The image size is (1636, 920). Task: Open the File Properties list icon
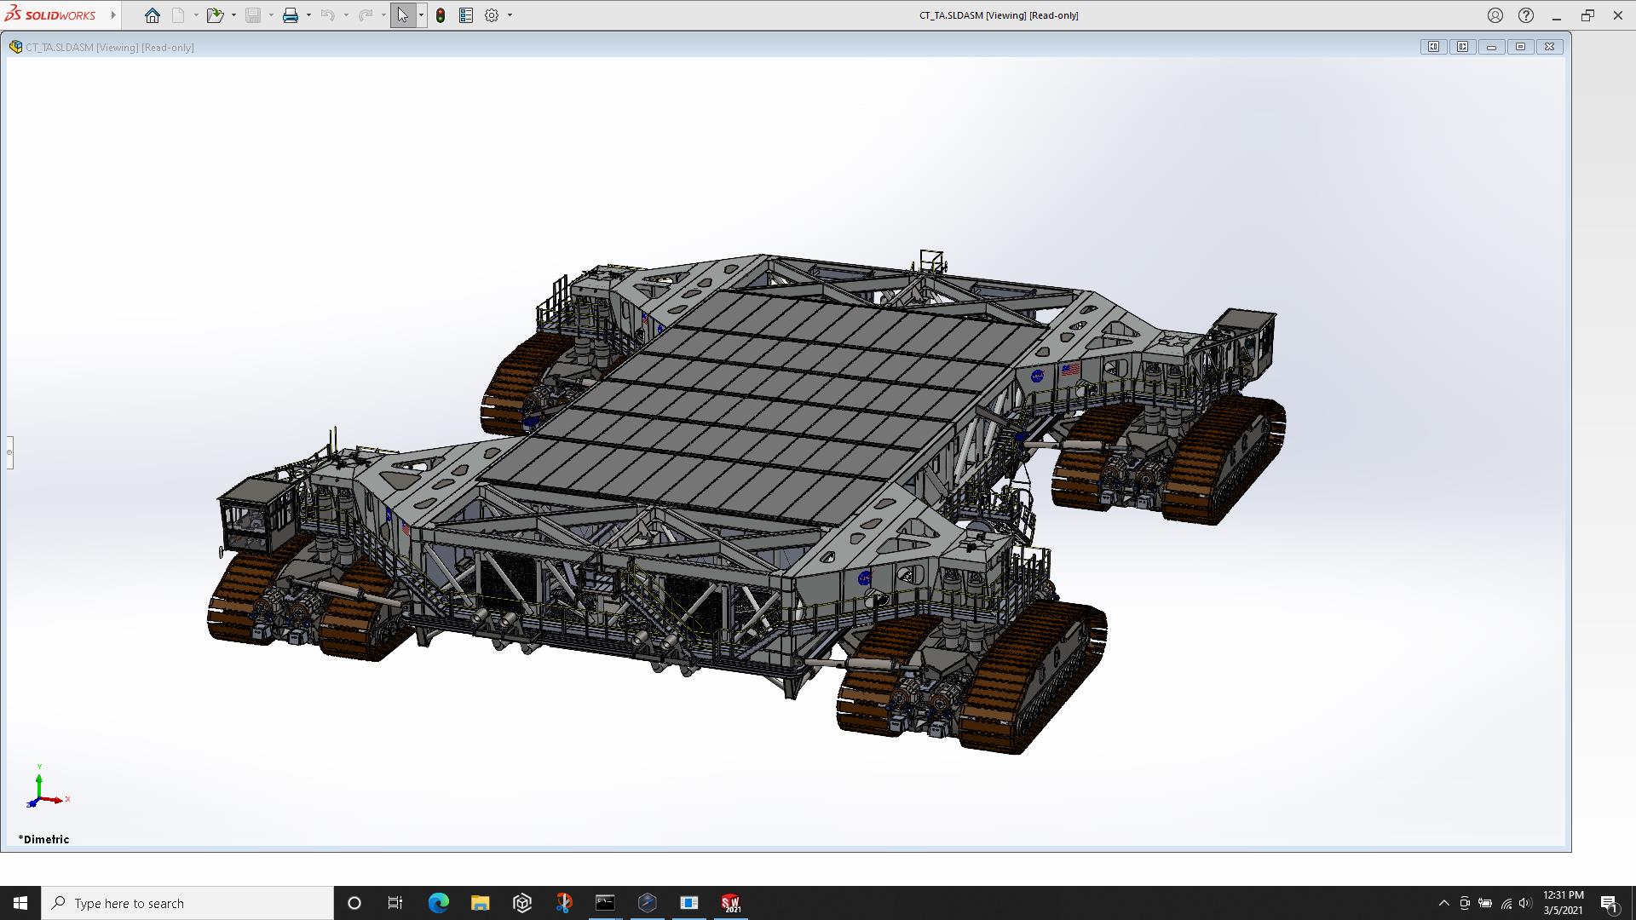coord(466,15)
